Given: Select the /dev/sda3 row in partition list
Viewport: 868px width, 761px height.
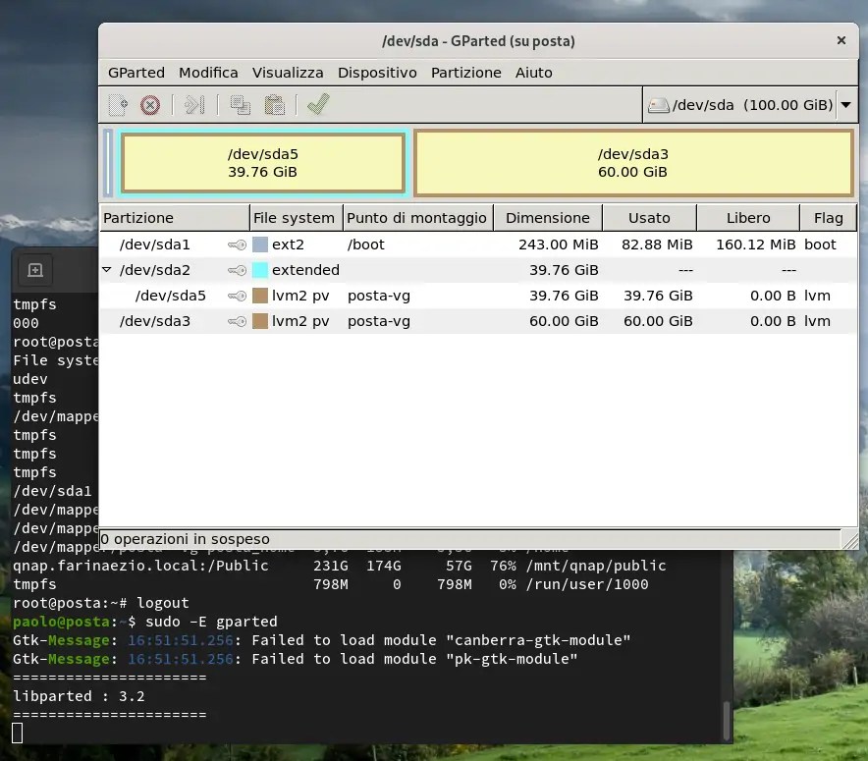Looking at the screenshot, I should click(x=478, y=321).
